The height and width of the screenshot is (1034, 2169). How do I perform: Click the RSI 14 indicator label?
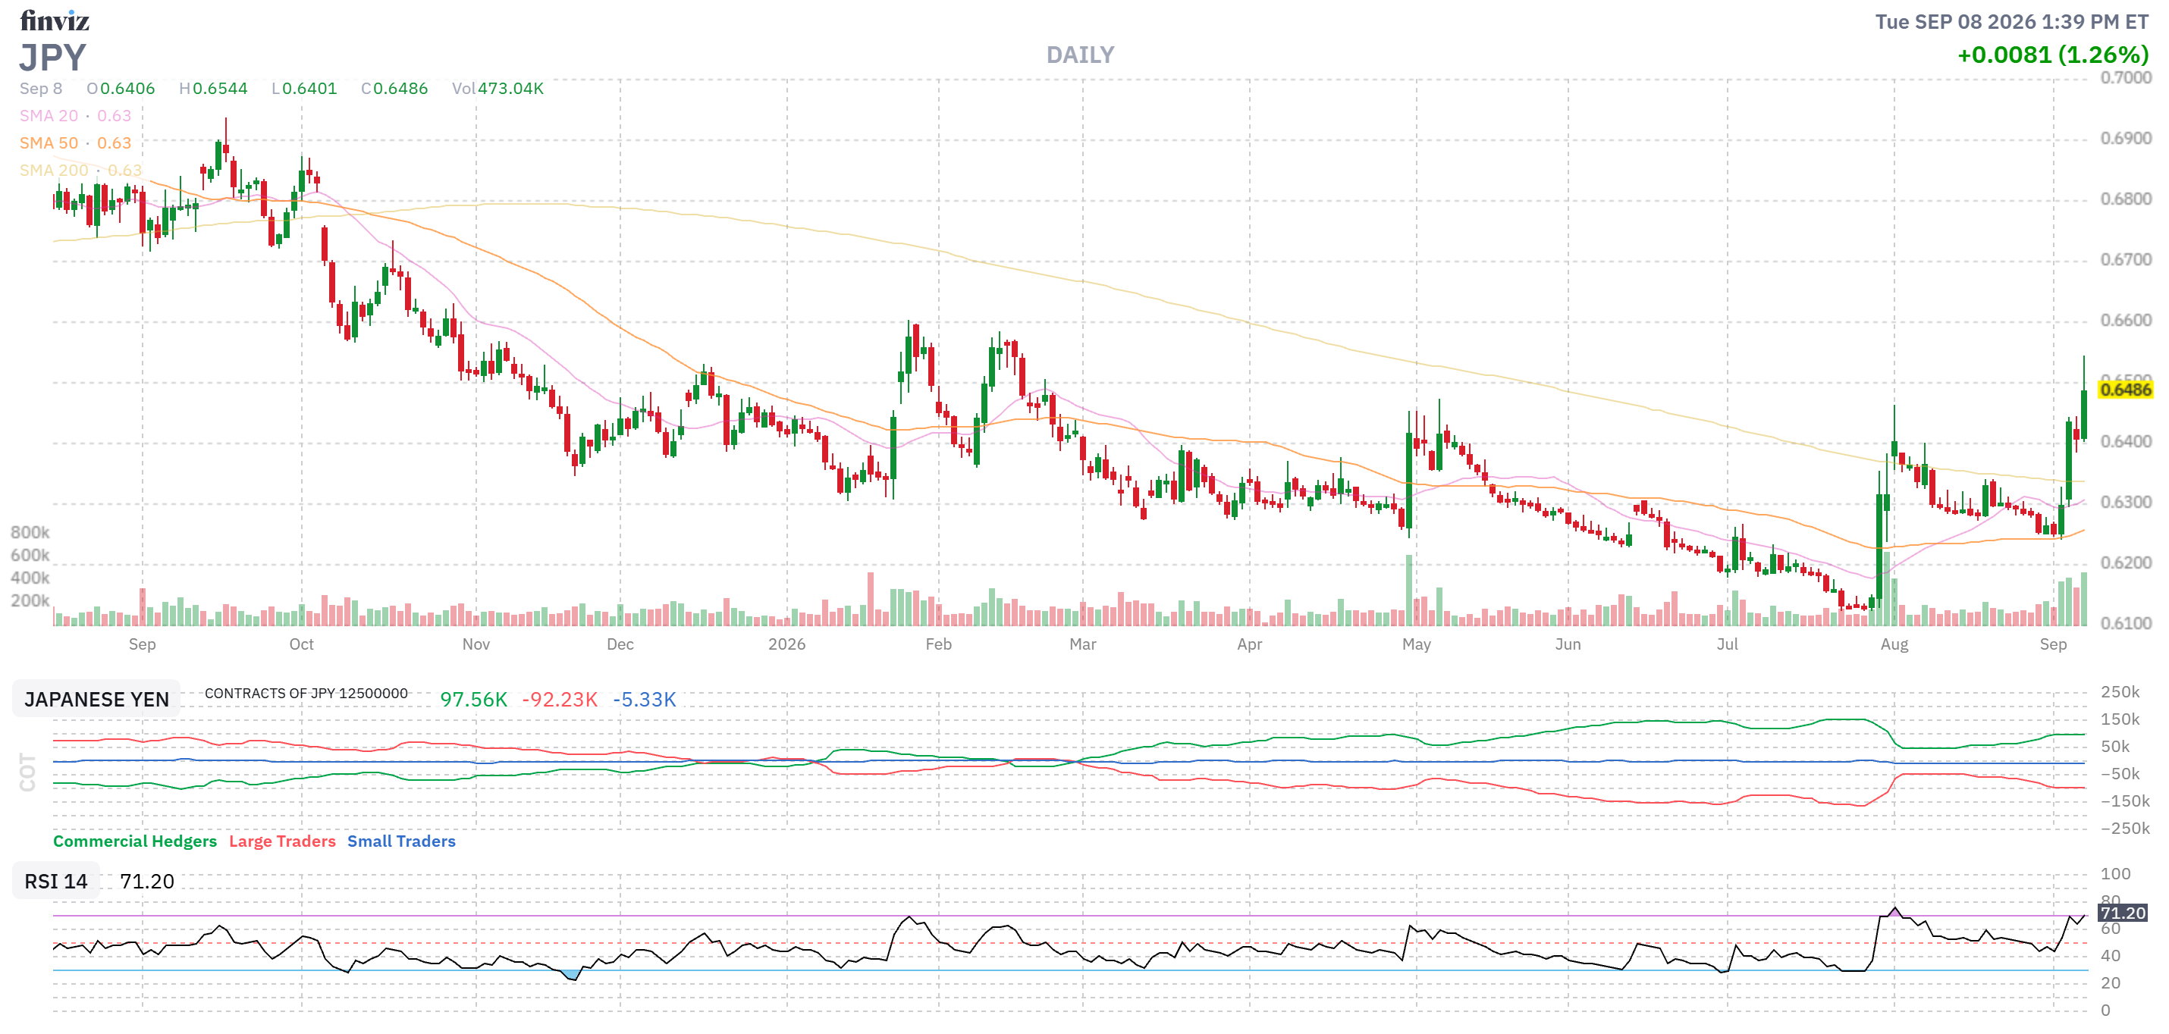[55, 881]
